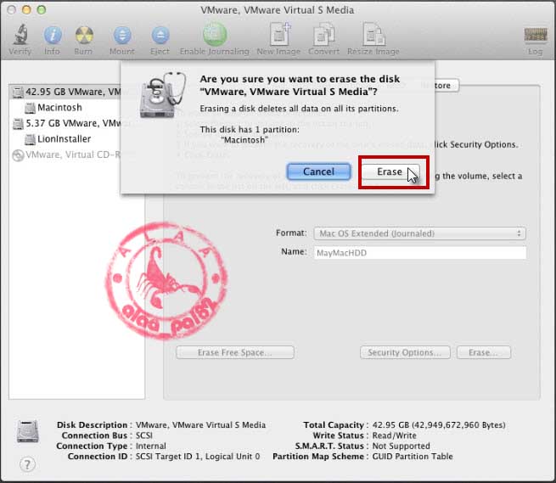Click the Connection ID SCSI Target ID value
The image size is (556, 483).
pos(198,457)
